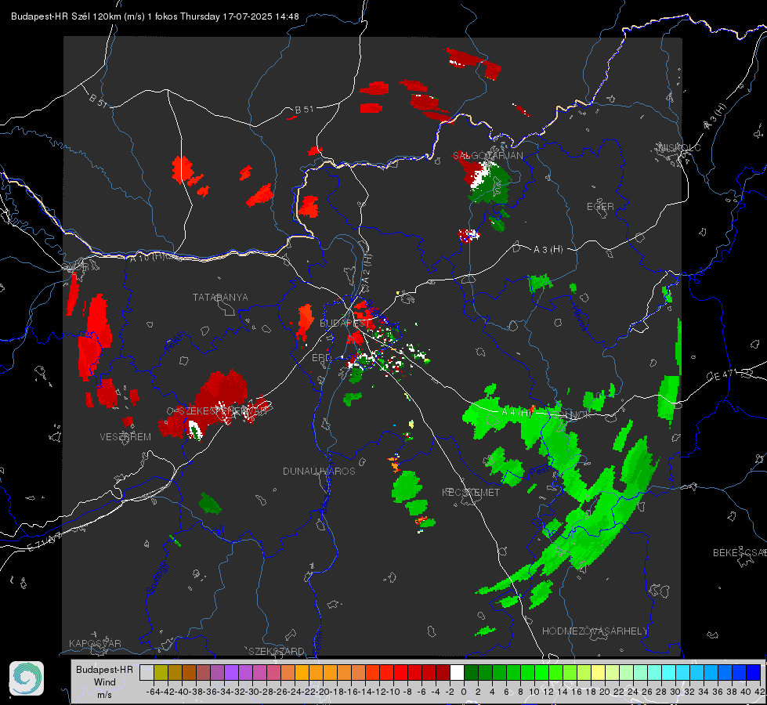The image size is (767, 705).
Task: Click the EGER city label
Action: pyautogui.click(x=600, y=207)
